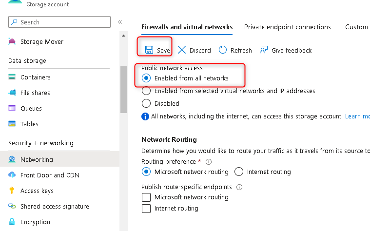Click the Refresh circular arrow icon
The height and width of the screenshot is (231, 370).
[223, 50]
